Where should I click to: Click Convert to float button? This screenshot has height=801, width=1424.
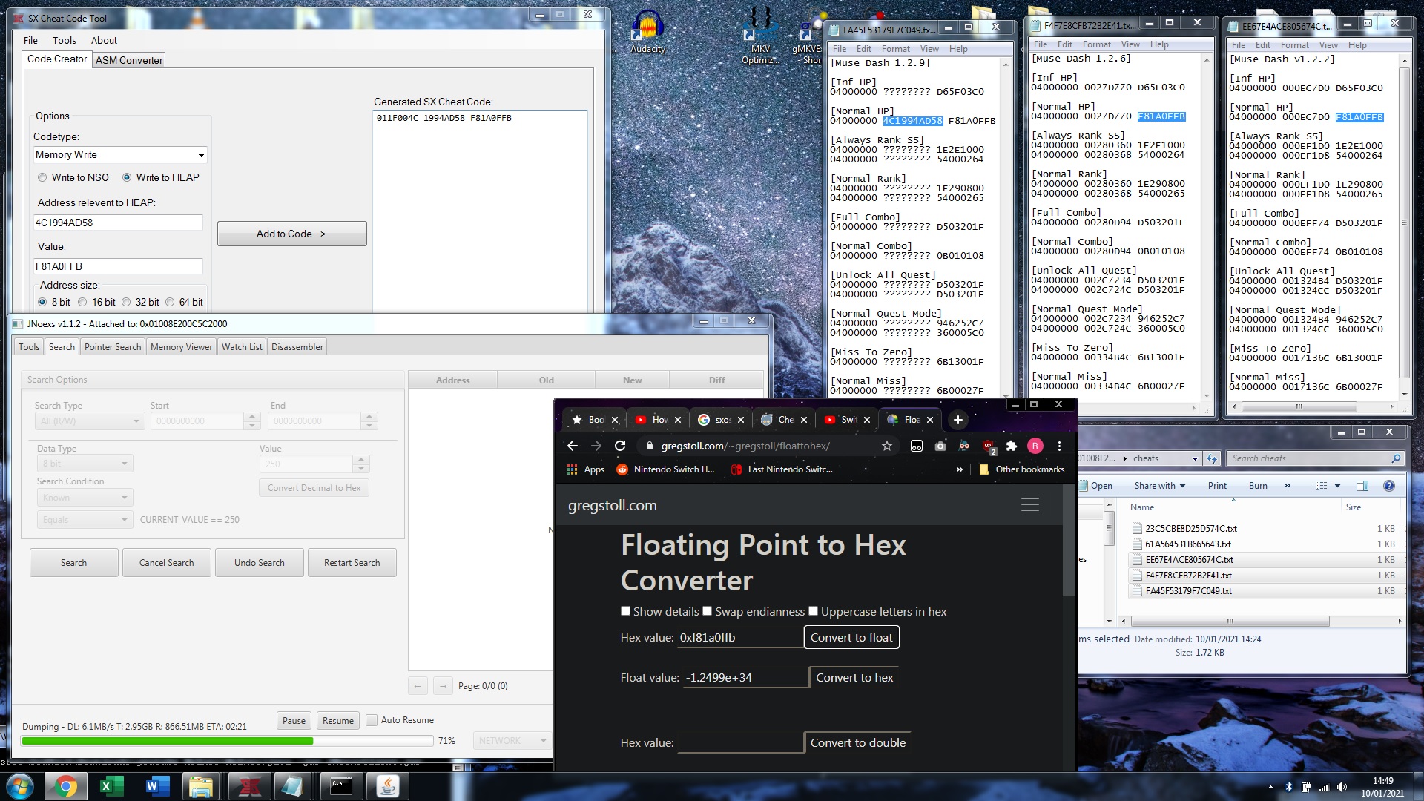[x=851, y=638]
